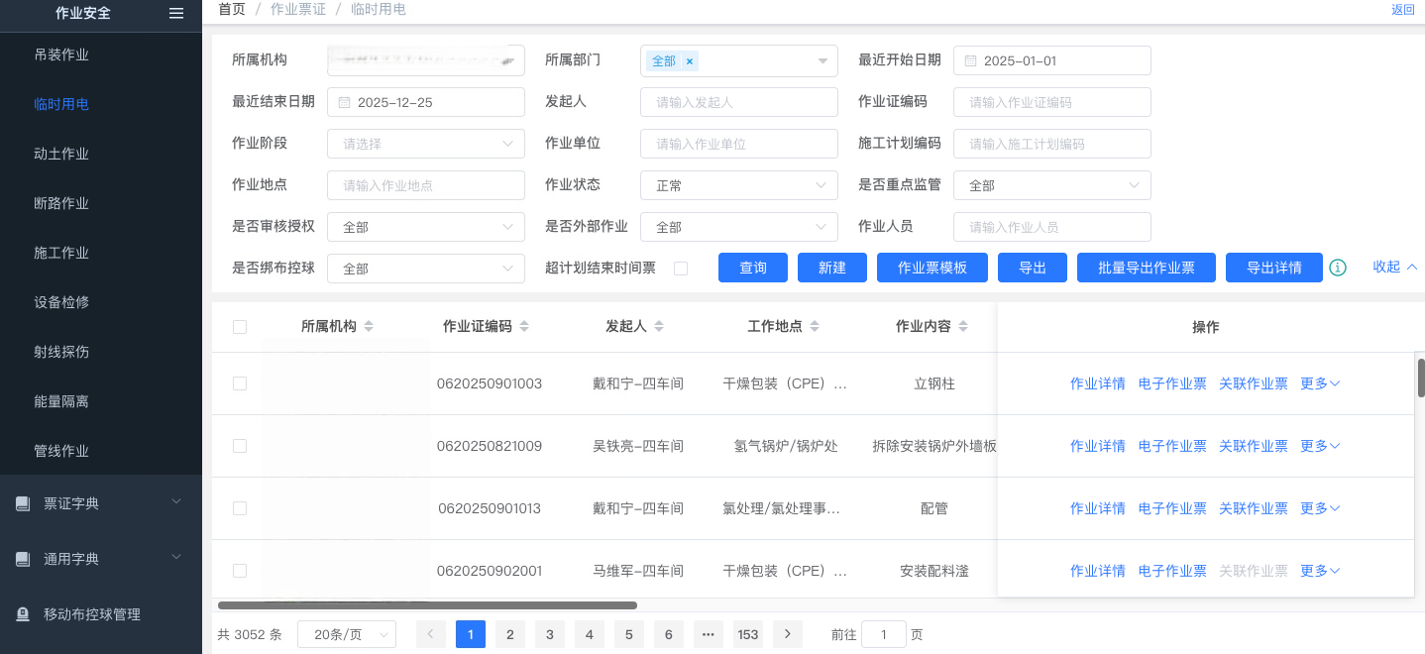Click the 查询 button
This screenshot has width=1425, height=654.
[x=753, y=268]
